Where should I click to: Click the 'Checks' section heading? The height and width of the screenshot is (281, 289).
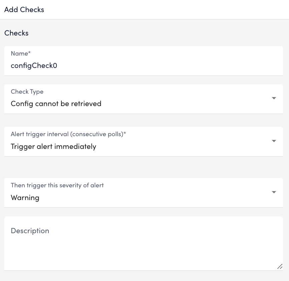click(16, 33)
